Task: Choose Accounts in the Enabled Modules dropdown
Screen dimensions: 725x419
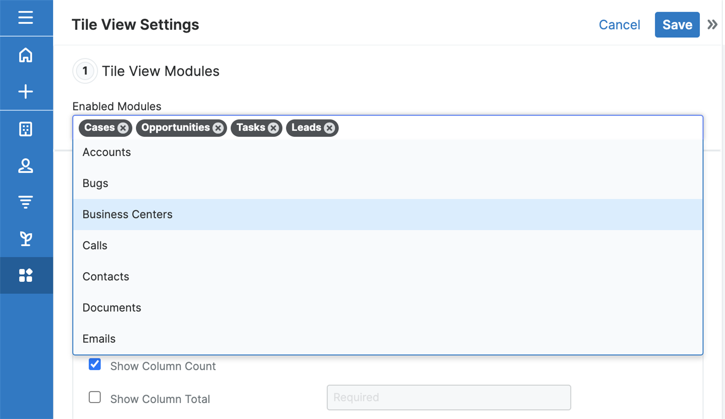Action: [x=107, y=152]
